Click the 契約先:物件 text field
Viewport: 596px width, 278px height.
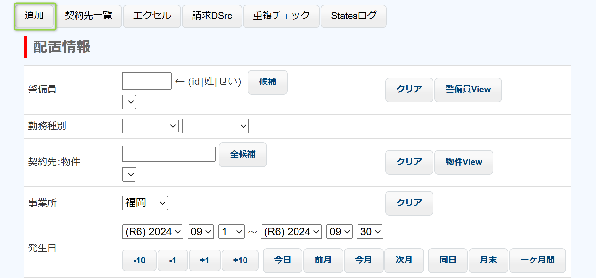point(169,154)
